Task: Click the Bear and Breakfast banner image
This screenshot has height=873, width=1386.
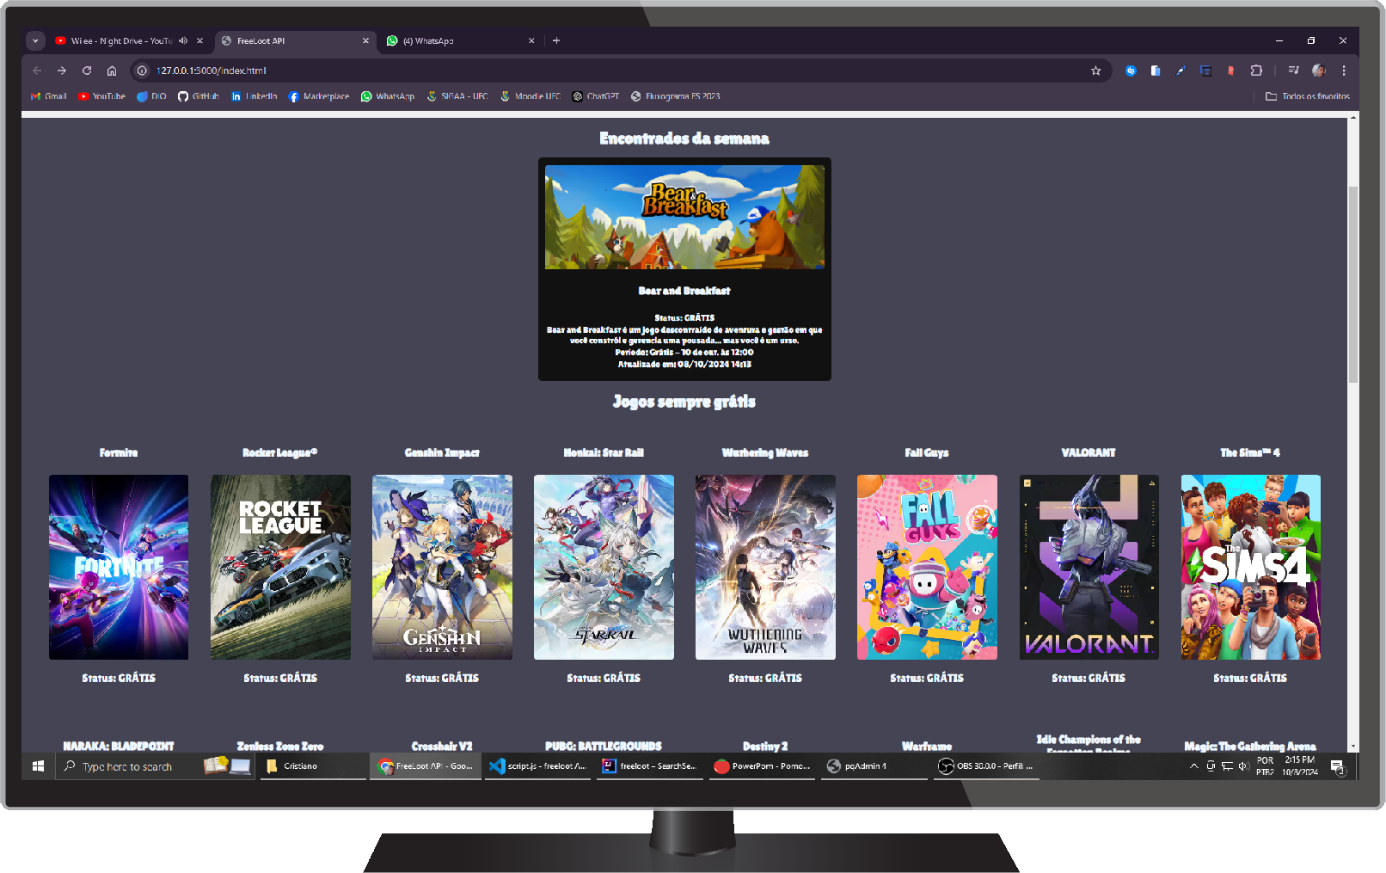Action: tap(684, 217)
